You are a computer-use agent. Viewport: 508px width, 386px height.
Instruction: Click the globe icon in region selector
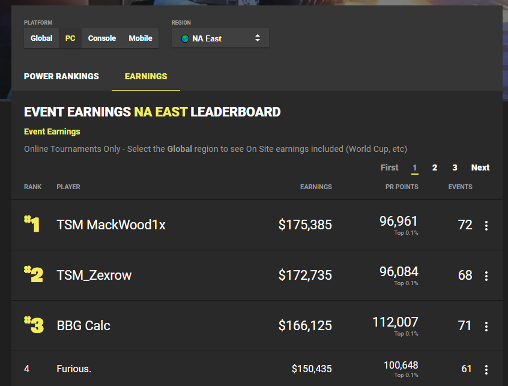pos(185,38)
